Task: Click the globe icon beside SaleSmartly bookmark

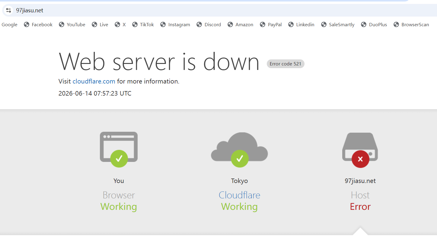Action: tap(324, 25)
